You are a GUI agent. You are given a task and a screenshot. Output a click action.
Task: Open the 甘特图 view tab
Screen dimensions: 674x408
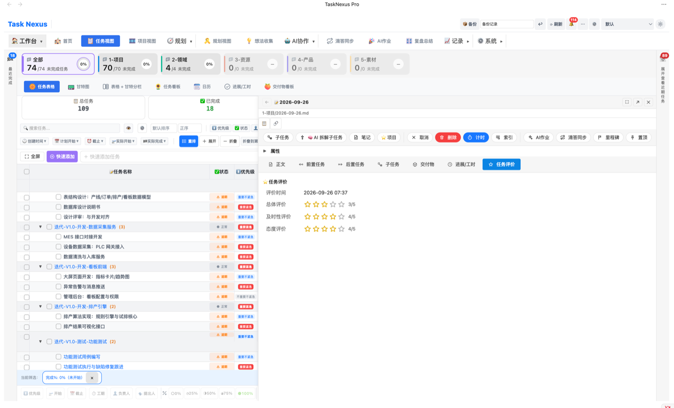[x=78, y=87]
